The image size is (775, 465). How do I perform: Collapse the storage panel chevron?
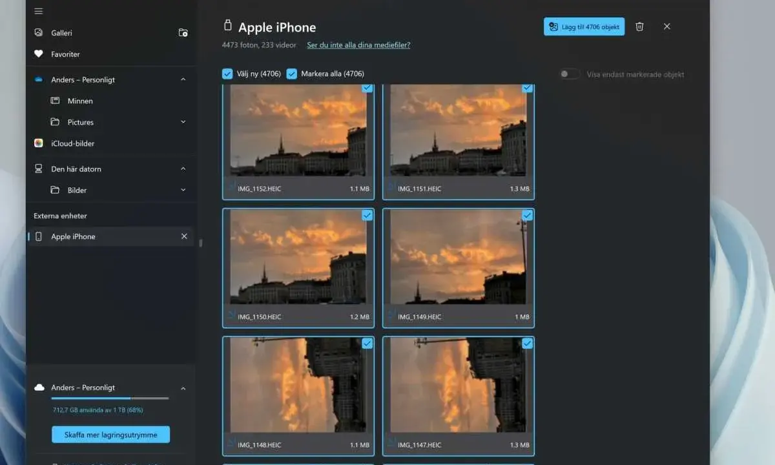point(183,388)
